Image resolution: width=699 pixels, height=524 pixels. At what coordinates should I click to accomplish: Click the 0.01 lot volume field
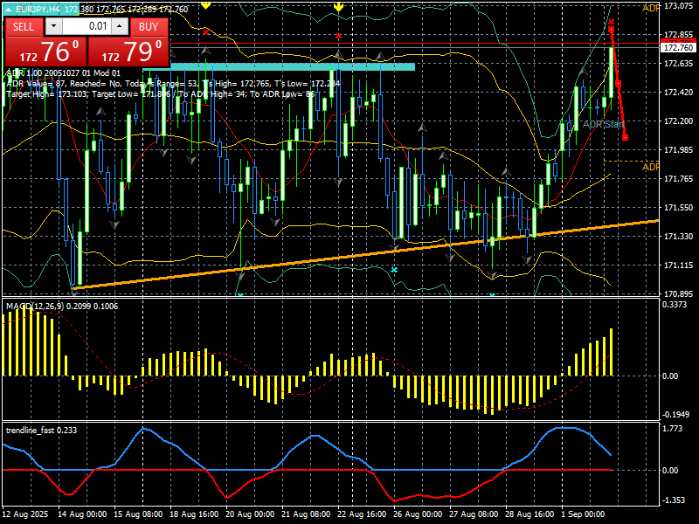[87, 26]
